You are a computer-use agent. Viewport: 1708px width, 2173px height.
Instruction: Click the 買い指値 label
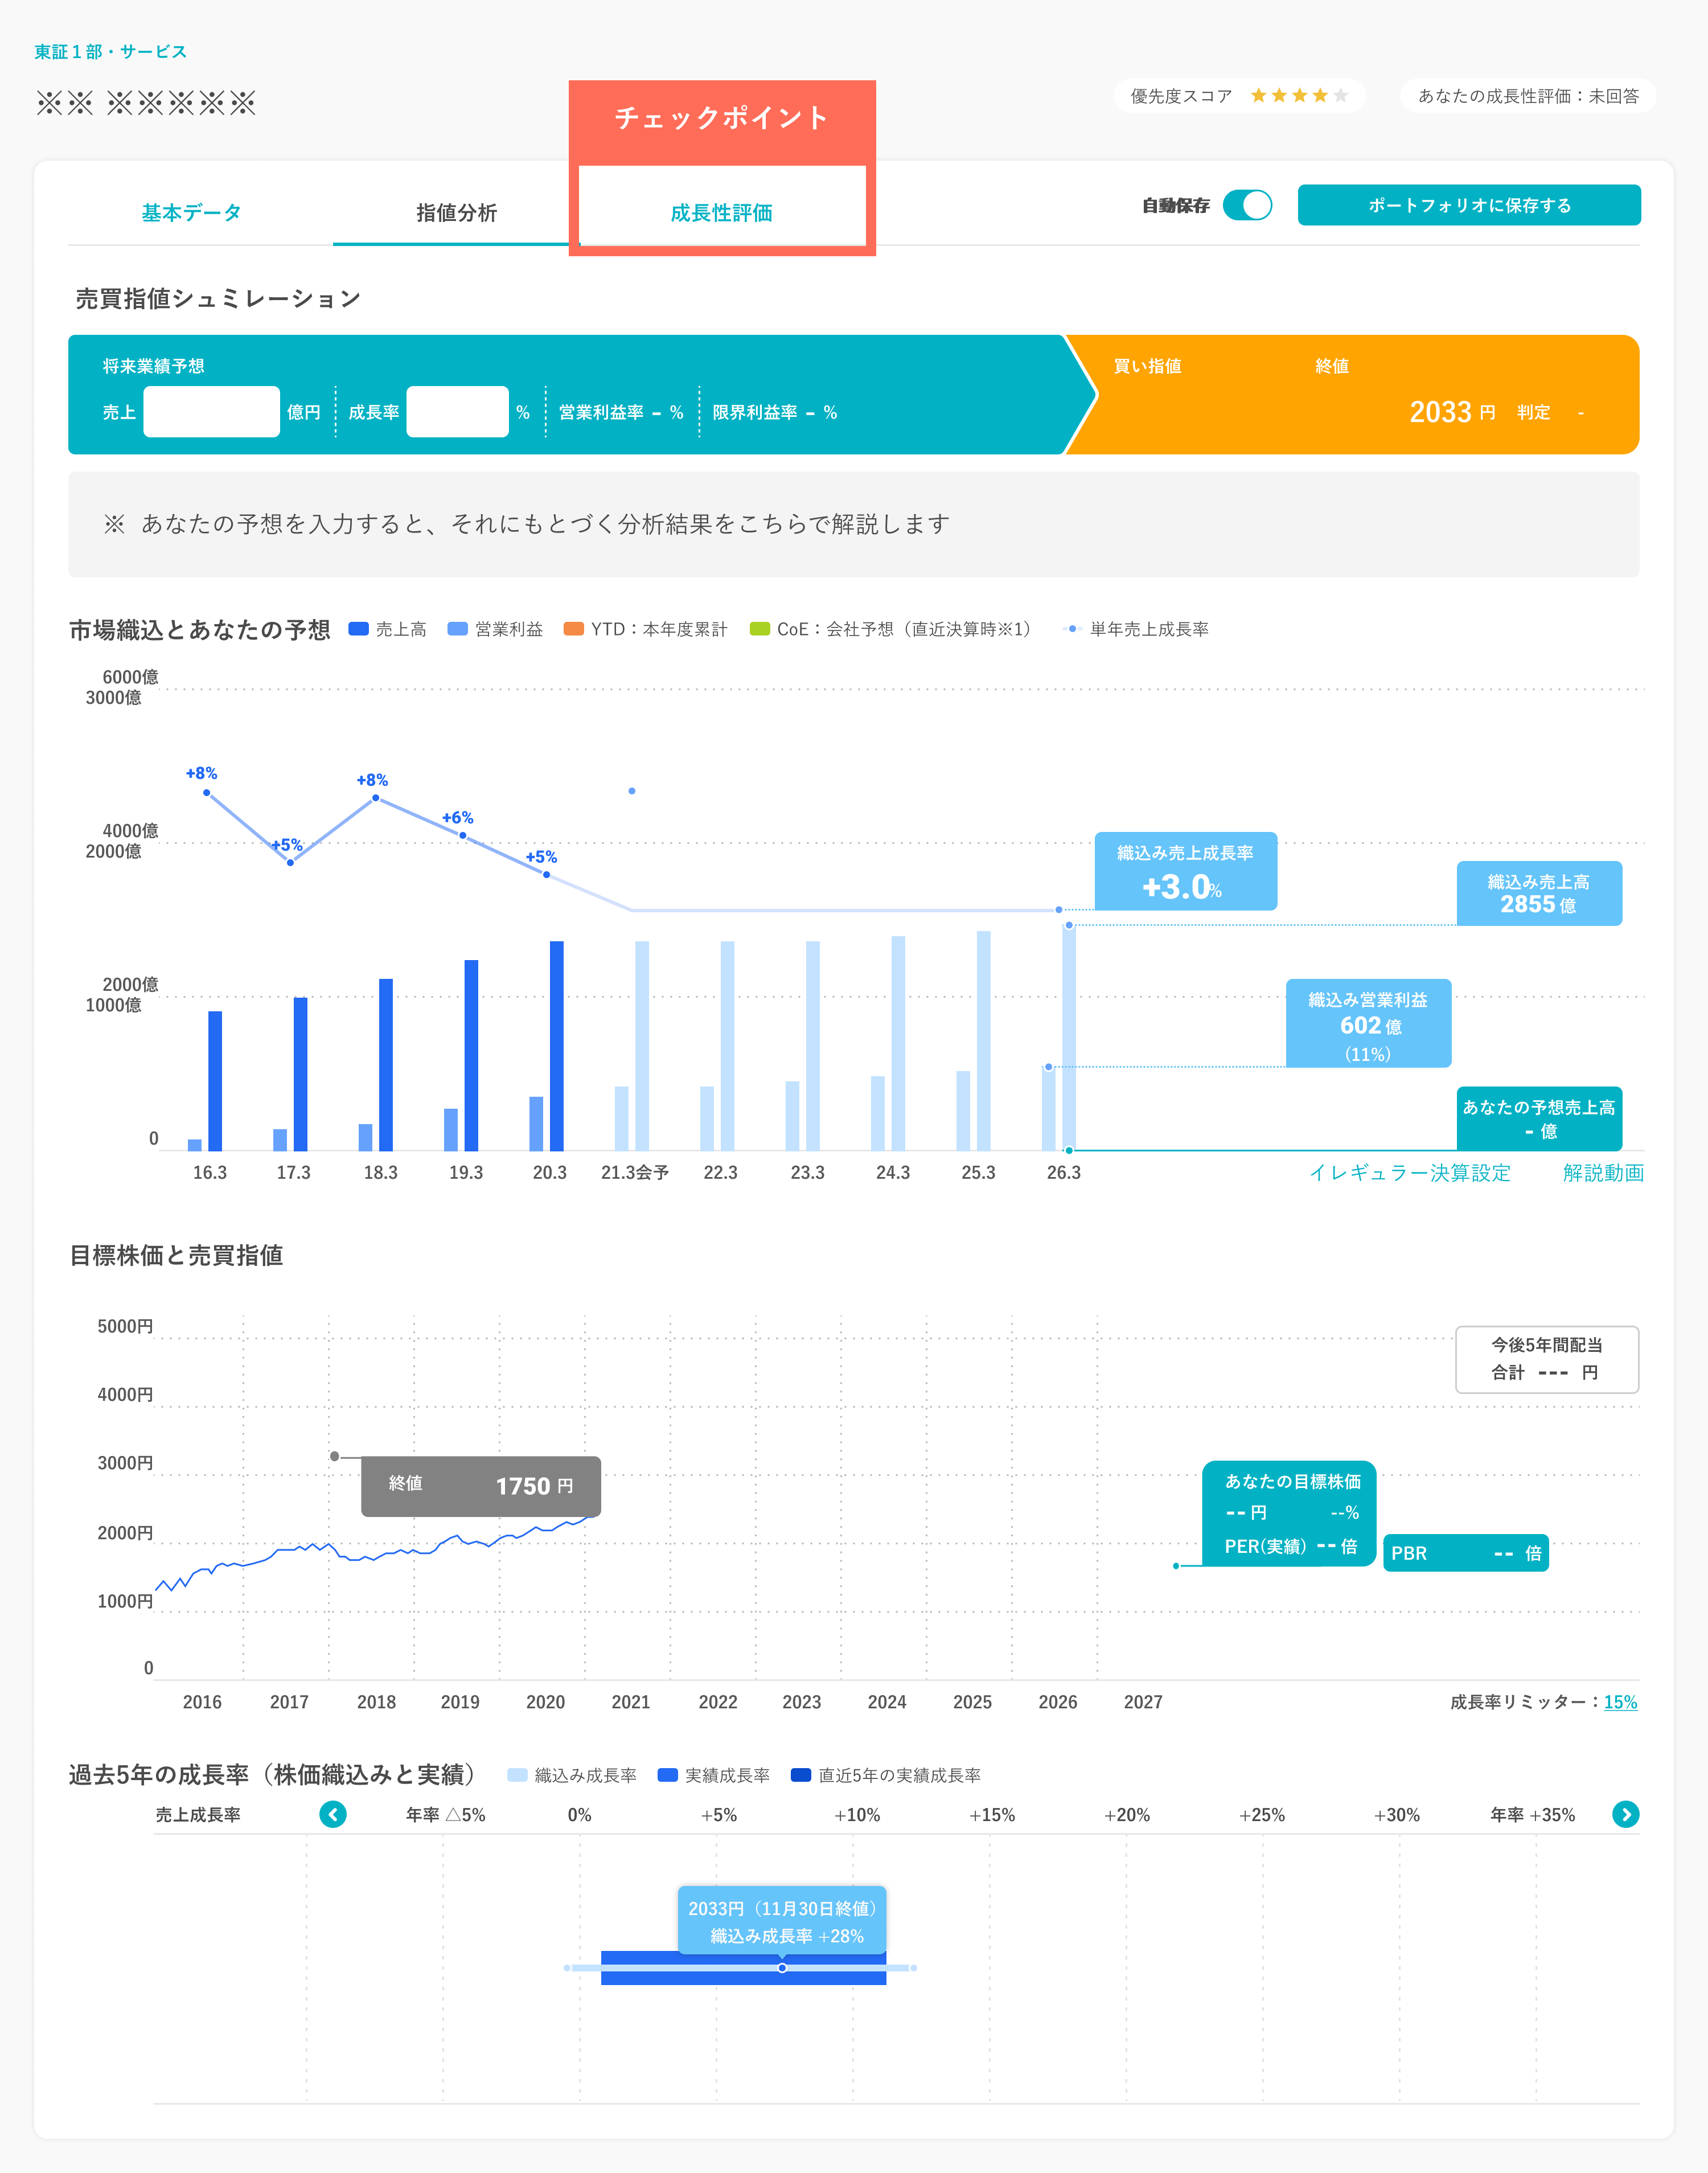1148,366
